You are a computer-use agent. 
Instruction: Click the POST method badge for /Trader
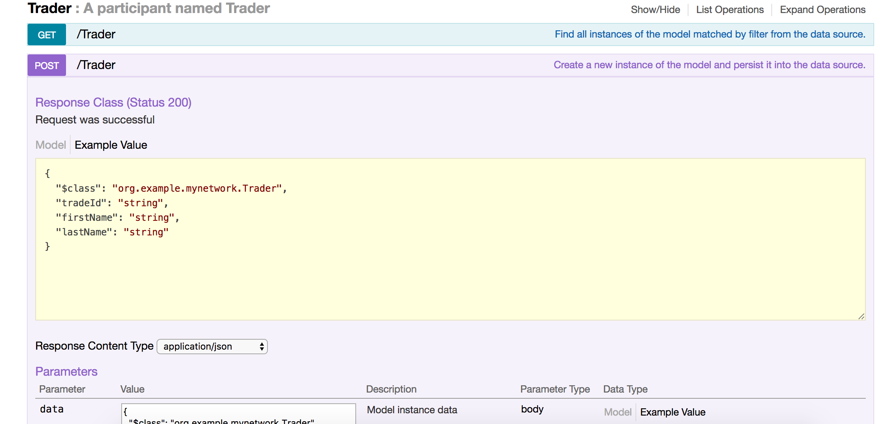(47, 66)
